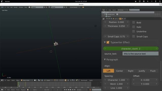Open the pivot point icon in viewport header
Viewport: 162px width, 91px height.
click(x=39, y=80)
